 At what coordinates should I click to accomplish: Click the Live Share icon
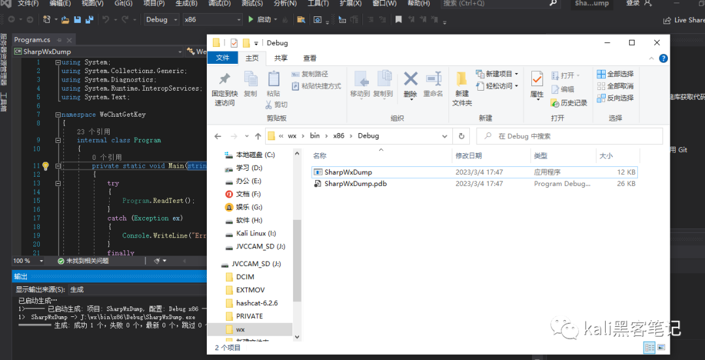tap(668, 20)
